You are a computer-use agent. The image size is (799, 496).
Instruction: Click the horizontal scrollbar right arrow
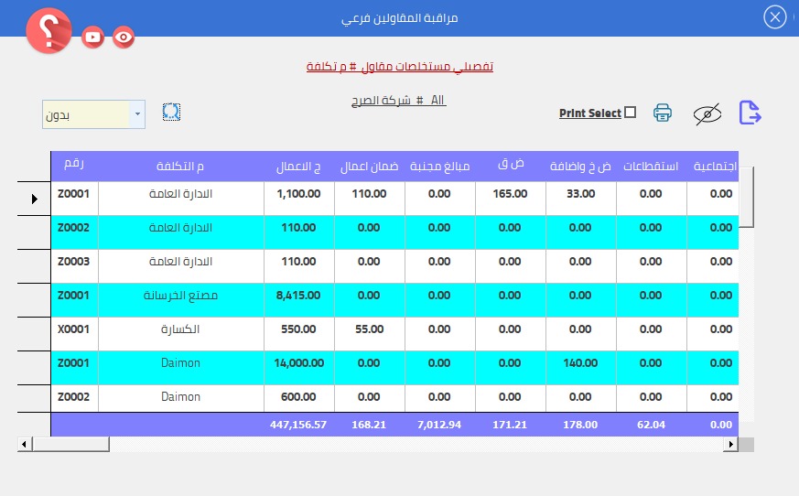730,444
